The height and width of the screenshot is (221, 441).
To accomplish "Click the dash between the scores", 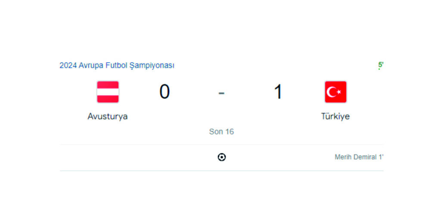I will pos(221,92).
